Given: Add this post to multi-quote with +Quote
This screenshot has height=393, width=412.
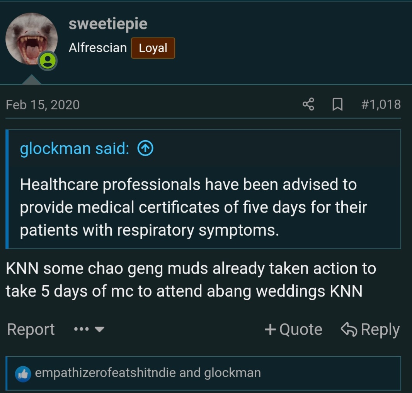Looking at the screenshot, I should pyautogui.click(x=293, y=329).
